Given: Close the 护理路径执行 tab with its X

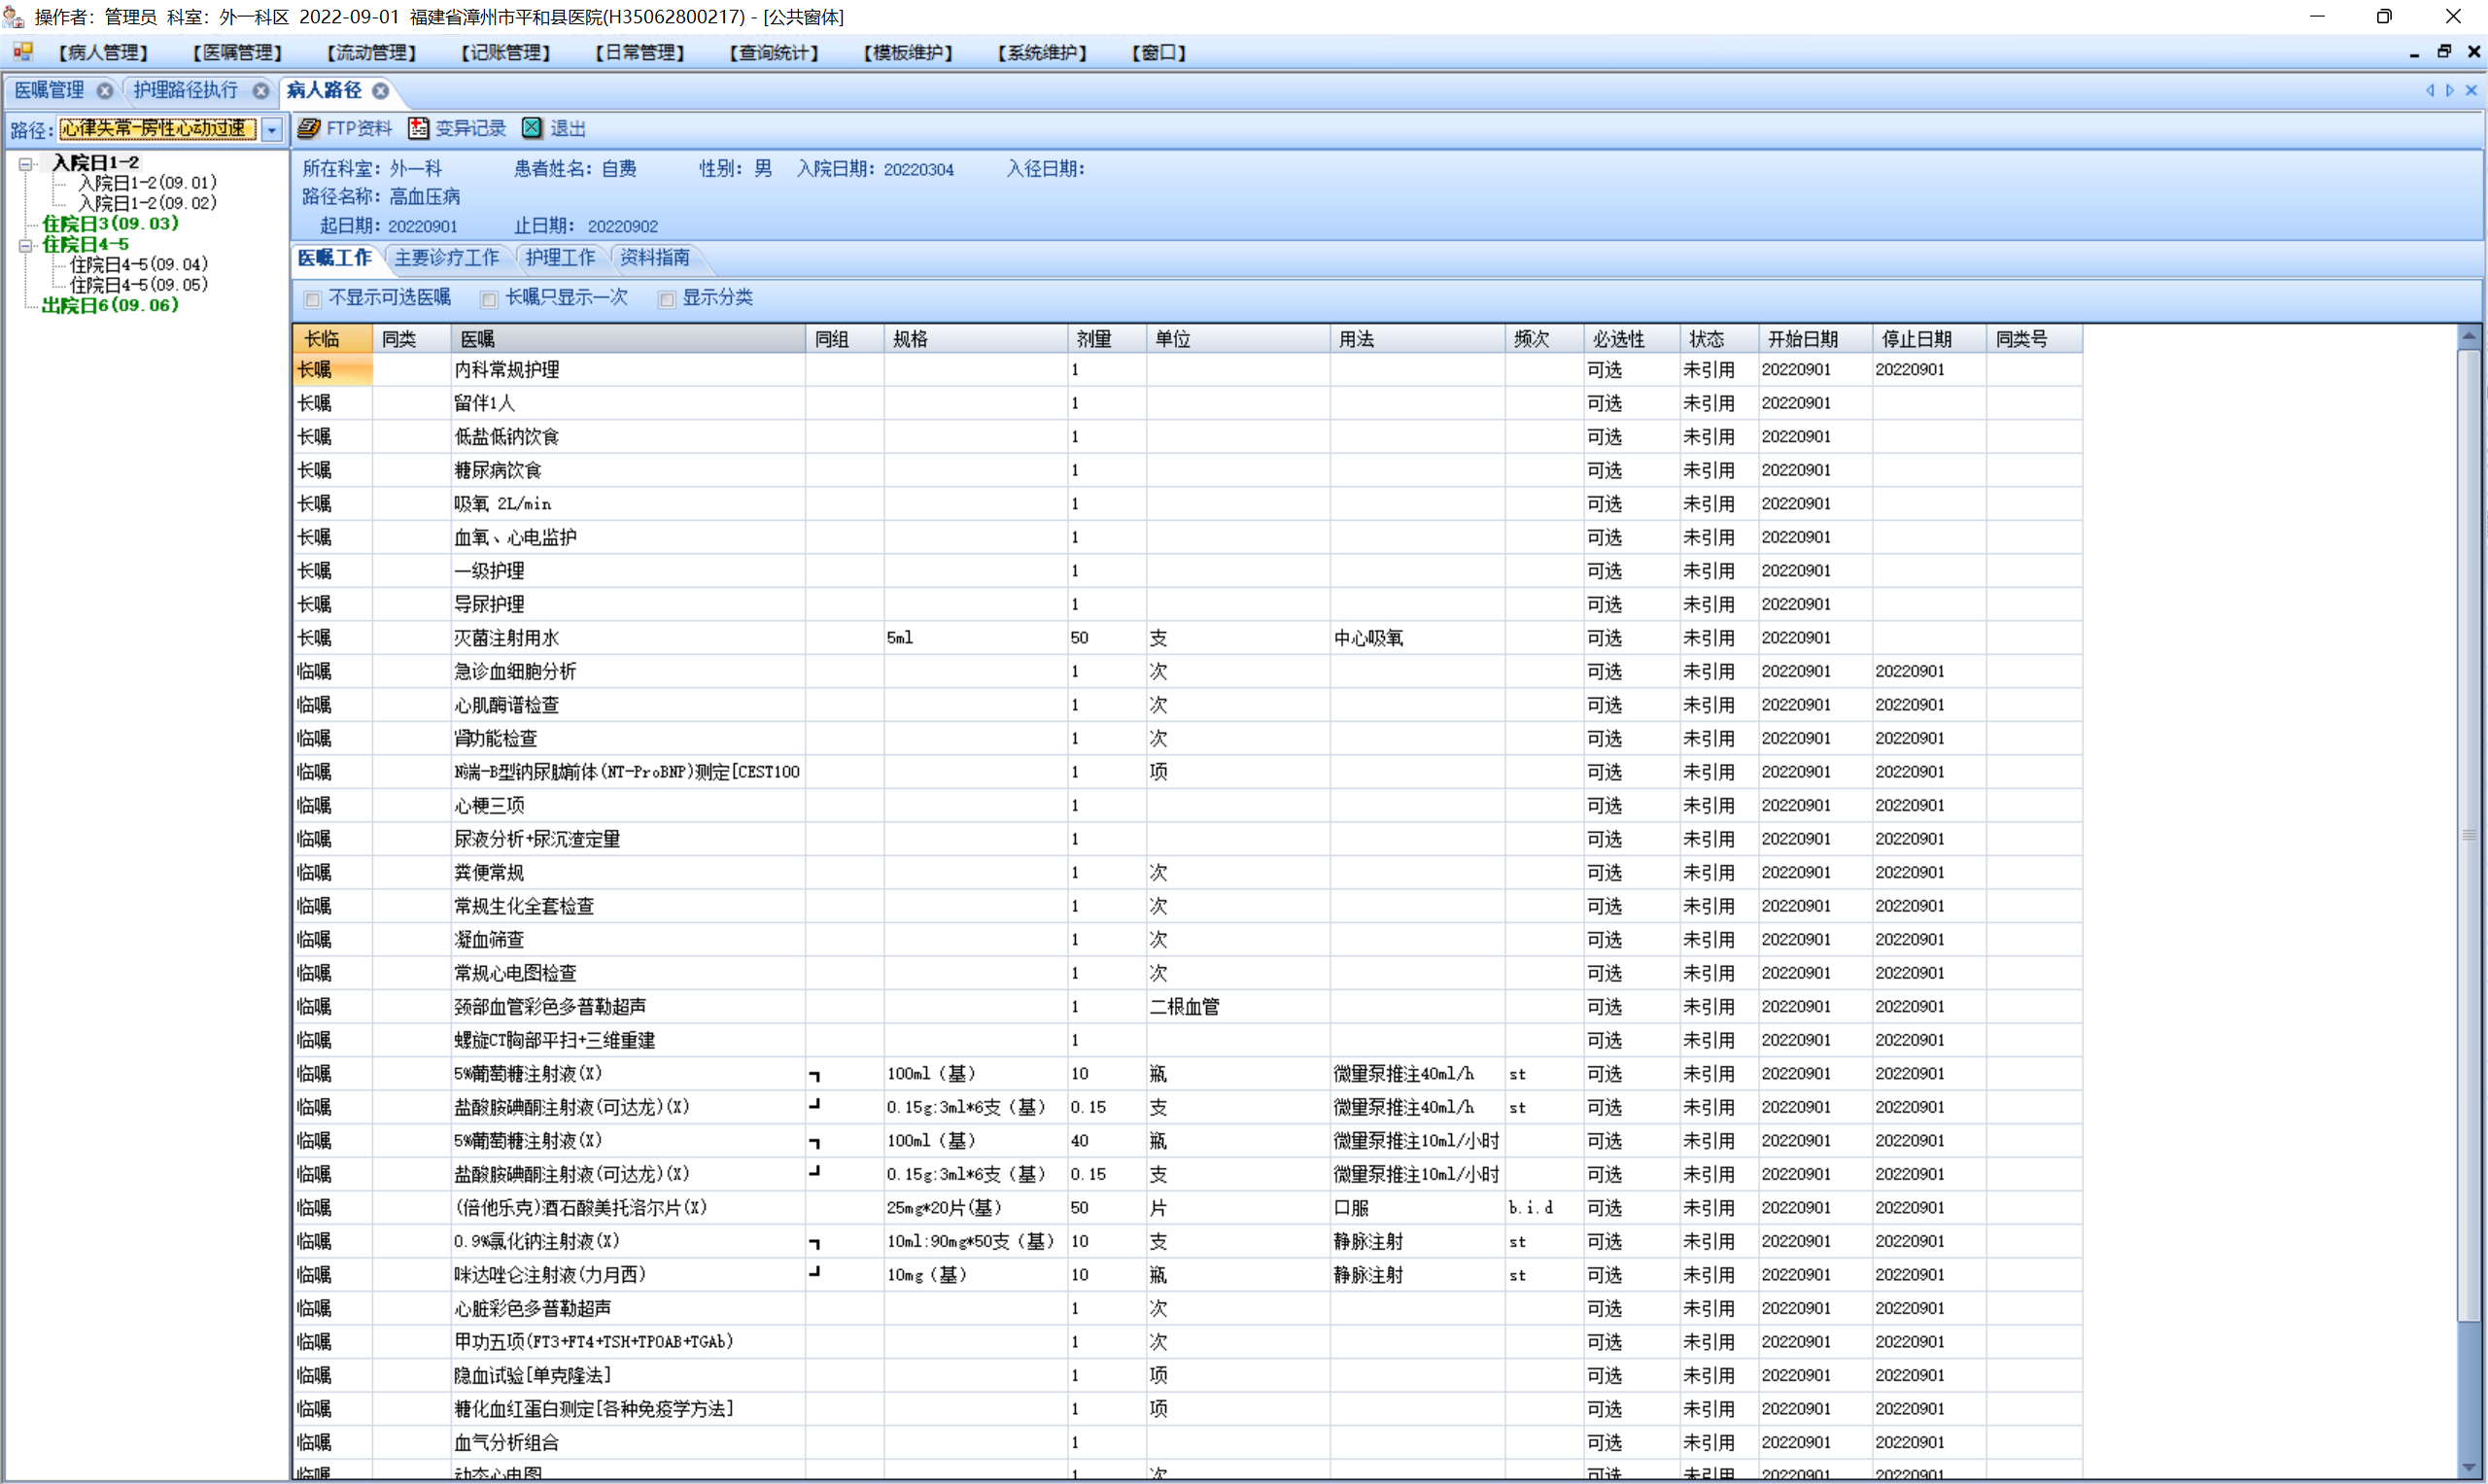Looking at the screenshot, I should (x=261, y=91).
